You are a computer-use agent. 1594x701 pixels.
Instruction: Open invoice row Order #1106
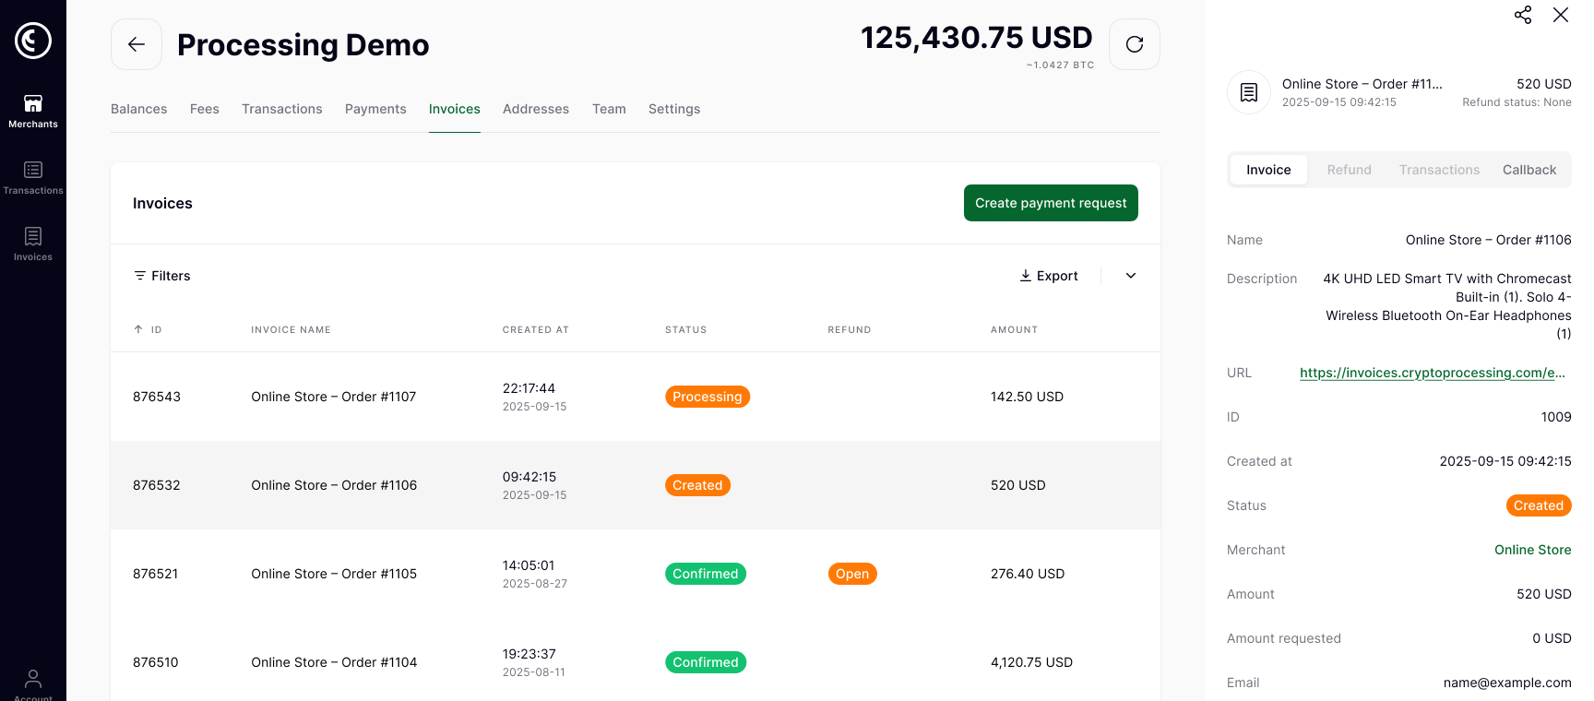(636, 485)
